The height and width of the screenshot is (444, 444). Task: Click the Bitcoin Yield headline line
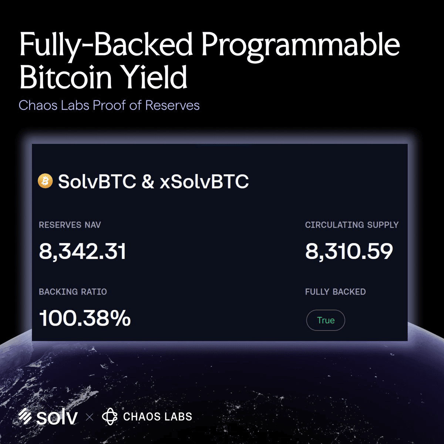pyautogui.click(x=103, y=77)
